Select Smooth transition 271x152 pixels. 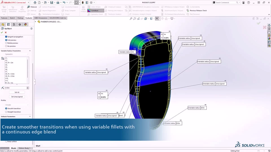tap(6, 109)
